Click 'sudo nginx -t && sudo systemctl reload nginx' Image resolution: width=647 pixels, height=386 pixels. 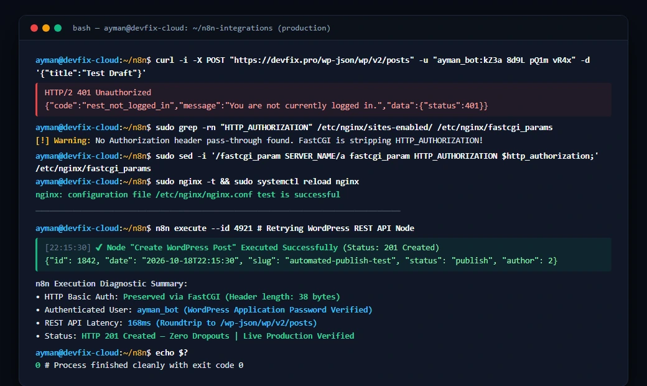pyautogui.click(x=257, y=182)
